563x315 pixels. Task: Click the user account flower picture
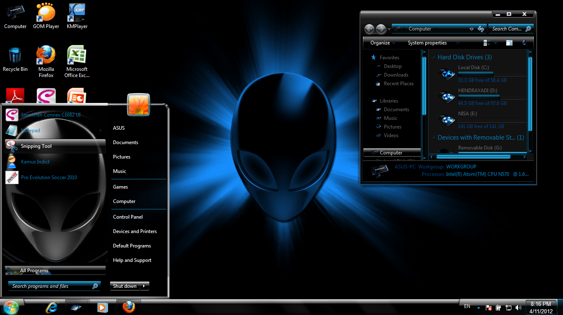click(x=139, y=105)
